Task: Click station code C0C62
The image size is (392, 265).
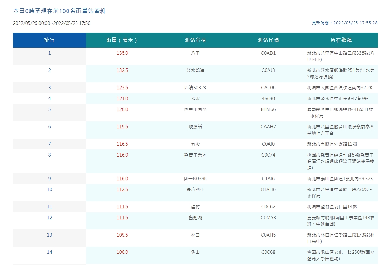Action: click(x=268, y=207)
